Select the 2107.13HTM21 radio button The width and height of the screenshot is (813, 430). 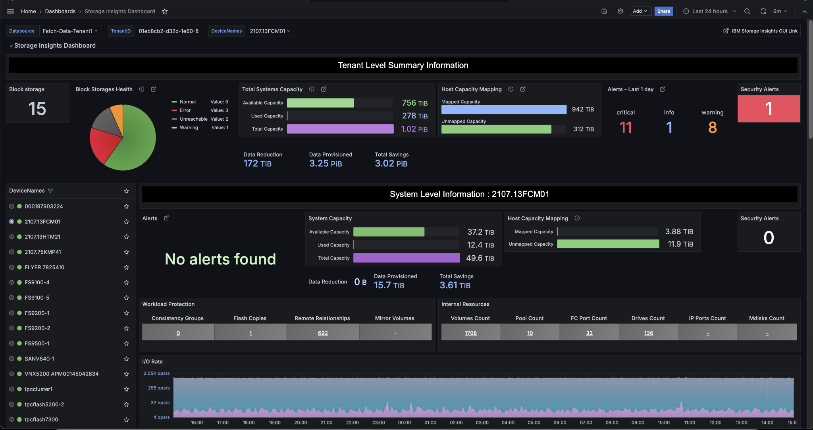(12, 237)
